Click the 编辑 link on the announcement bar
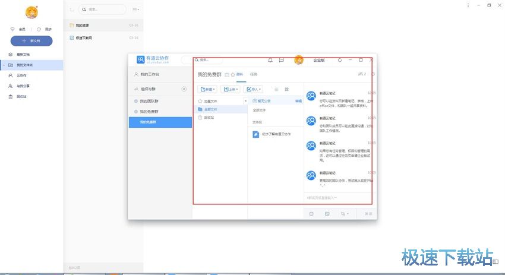 [x=299, y=101]
